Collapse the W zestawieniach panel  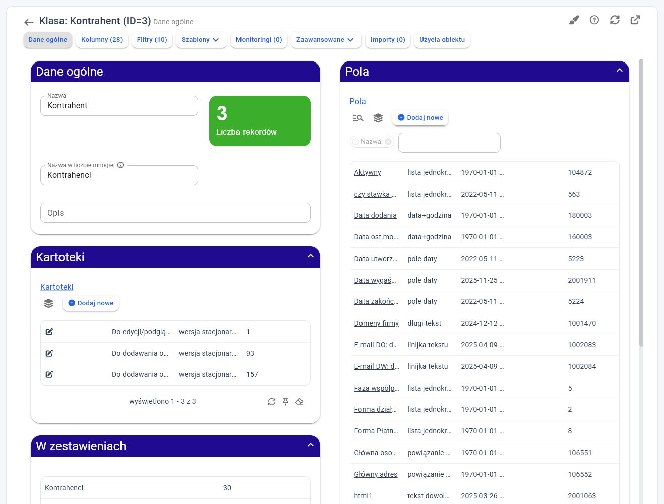[x=311, y=445]
